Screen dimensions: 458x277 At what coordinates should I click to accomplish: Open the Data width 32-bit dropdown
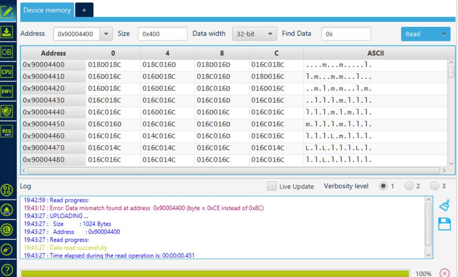[x=254, y=34]
